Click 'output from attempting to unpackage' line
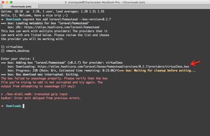Viewport: 210px width, 136px height. coord(38,86)
